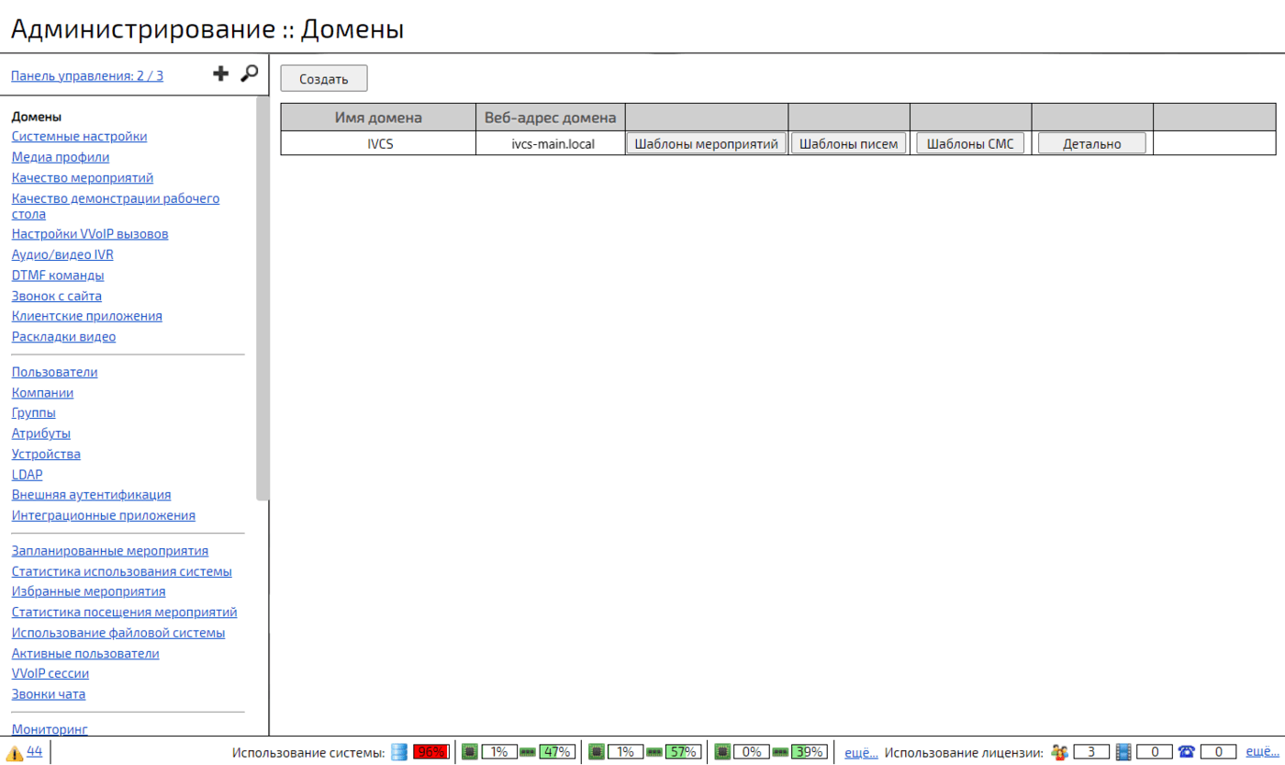Click the first CPU chip icon

469,752
